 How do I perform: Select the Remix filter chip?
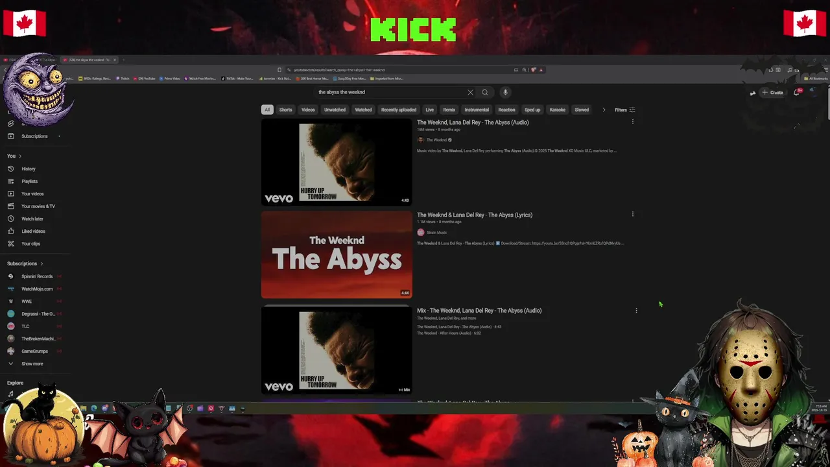449,110
